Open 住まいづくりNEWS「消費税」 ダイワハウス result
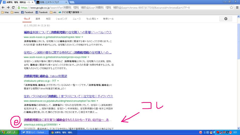The width and height of the screenshot is (240, 135). click(x=68, y=96)
